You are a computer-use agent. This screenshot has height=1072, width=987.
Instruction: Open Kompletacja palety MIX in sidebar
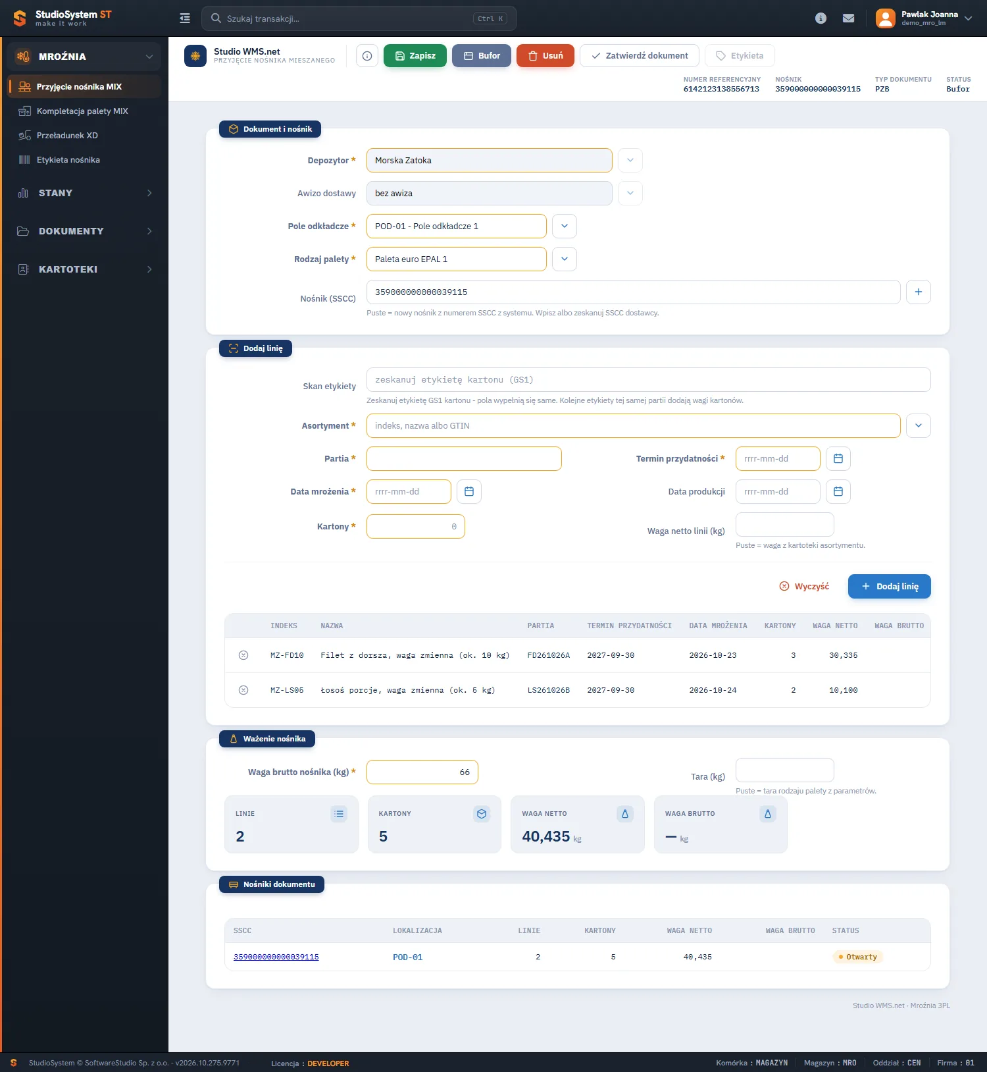84,111
